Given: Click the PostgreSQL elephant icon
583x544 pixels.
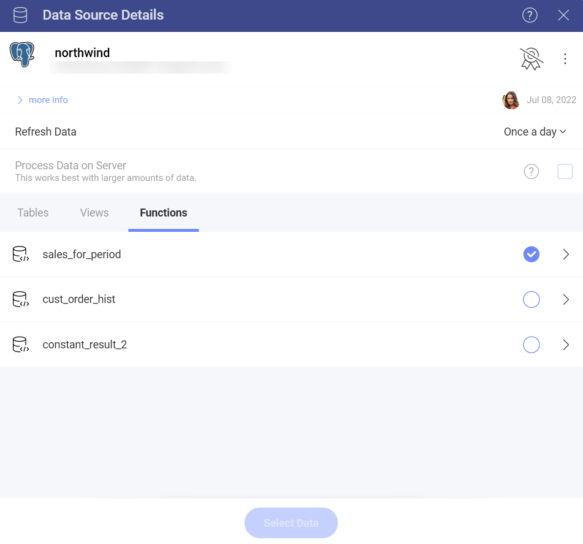Looking at the screenshot, I should pos(22,55).
